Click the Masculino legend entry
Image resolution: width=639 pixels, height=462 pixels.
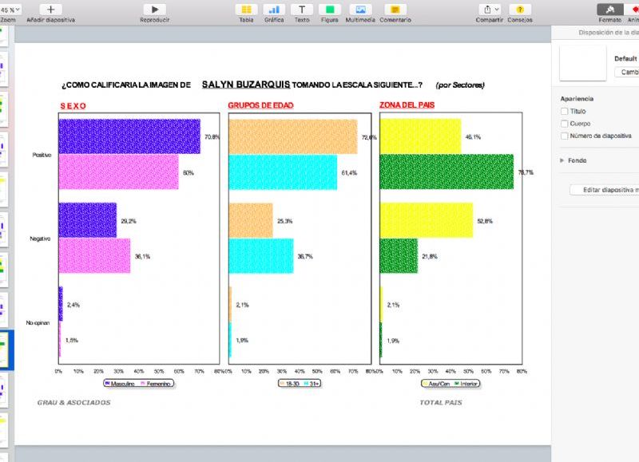pyautogui.click(x=120, y=384)
